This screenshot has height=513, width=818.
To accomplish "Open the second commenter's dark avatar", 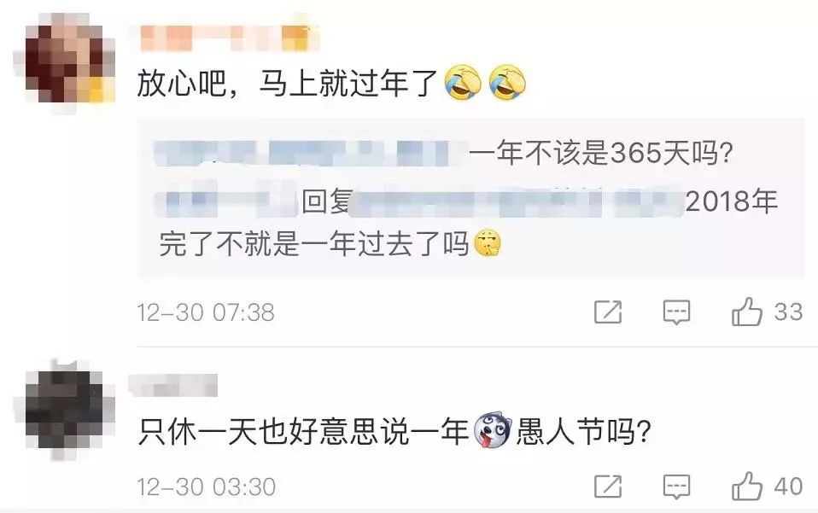I will [65, 411].
